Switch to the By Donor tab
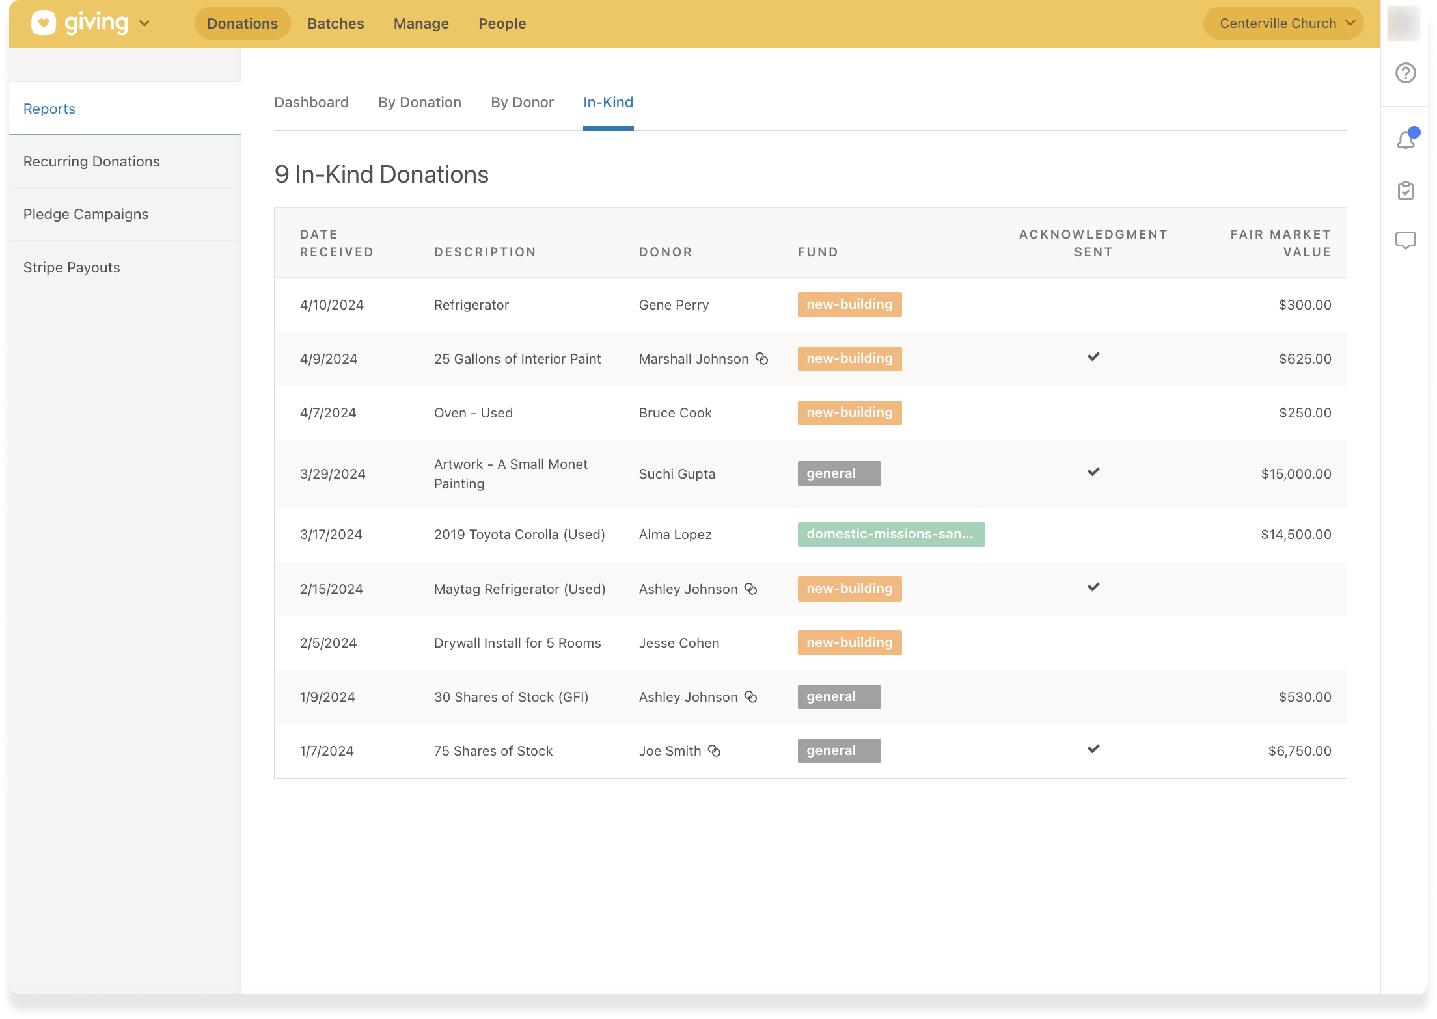The image size is (1437, 1019). tap(522, 103)
